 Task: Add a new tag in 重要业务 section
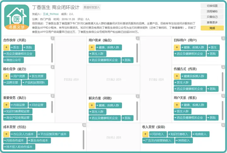6,105
